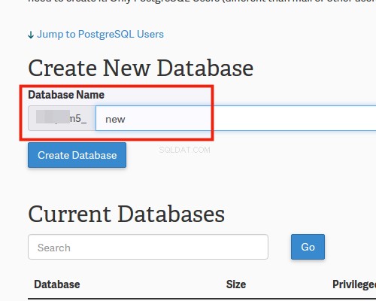Follow the Jump to PostgreSQL Users link
Screen dimensions: 376x301
pyautogui.click(x=100, y=34)
